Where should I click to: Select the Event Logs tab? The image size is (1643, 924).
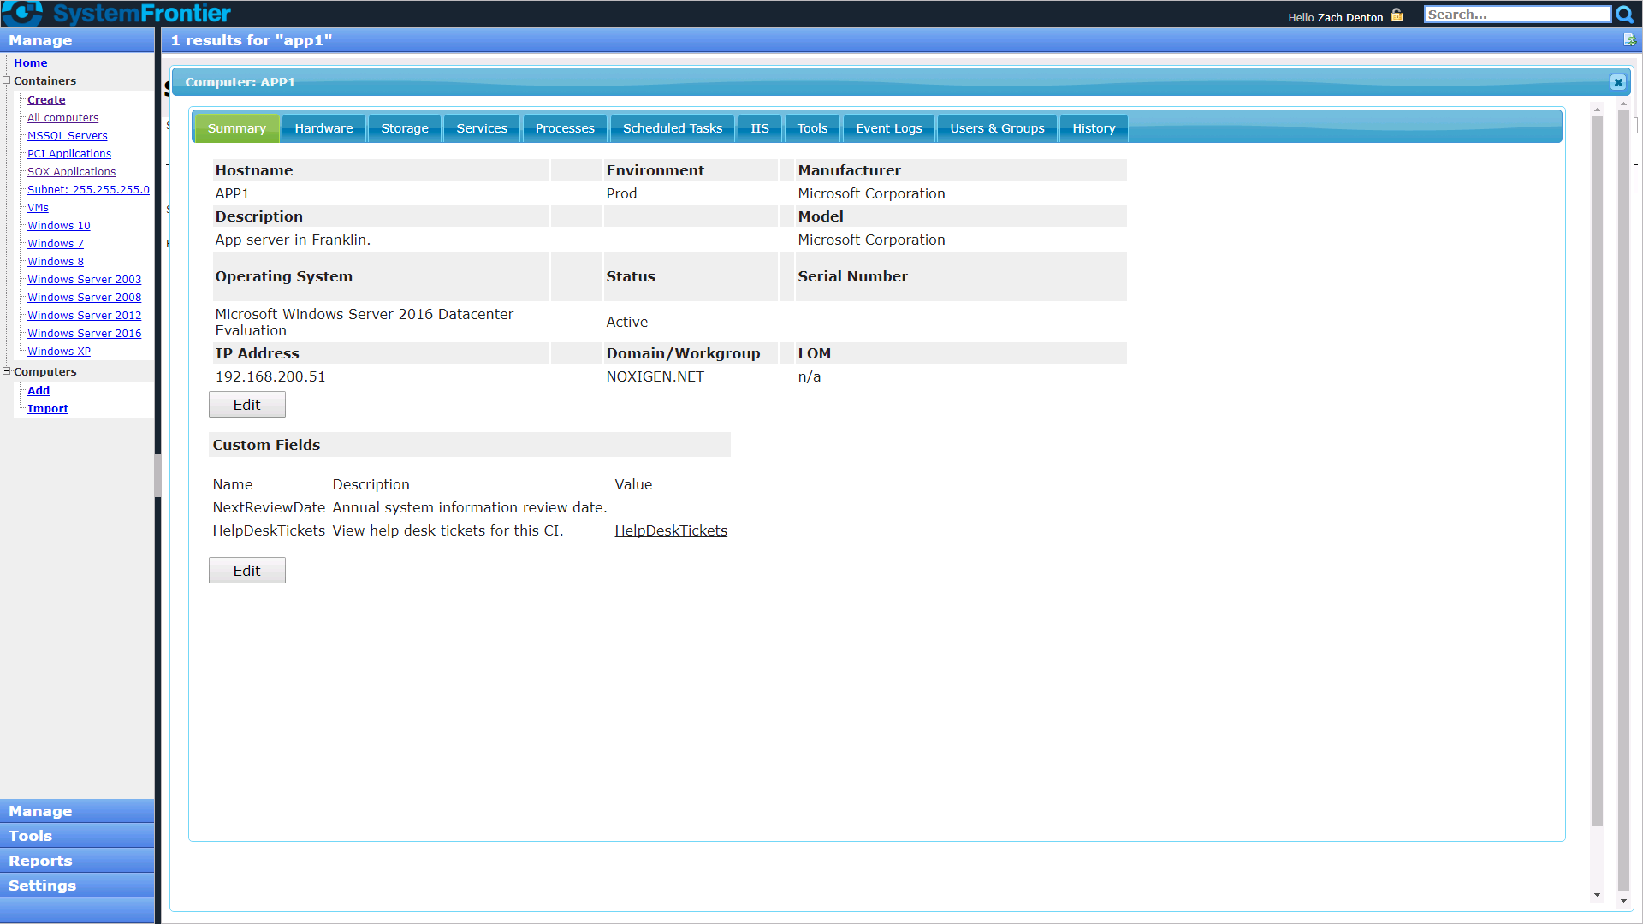pyautogui.click(x=888, y=128)
